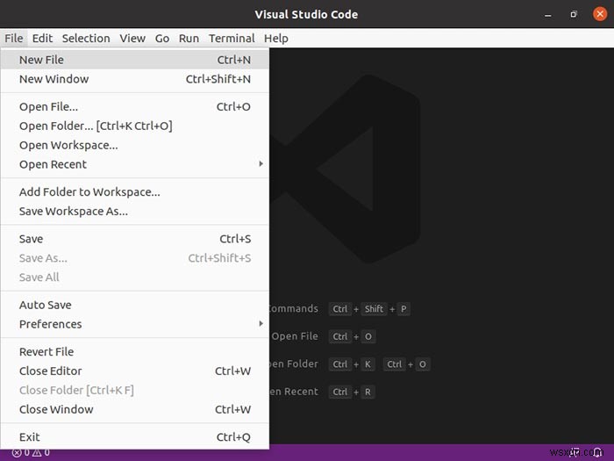Close the File menu via File
This screenshot has height=461, width=614.
tap(14, 38)
